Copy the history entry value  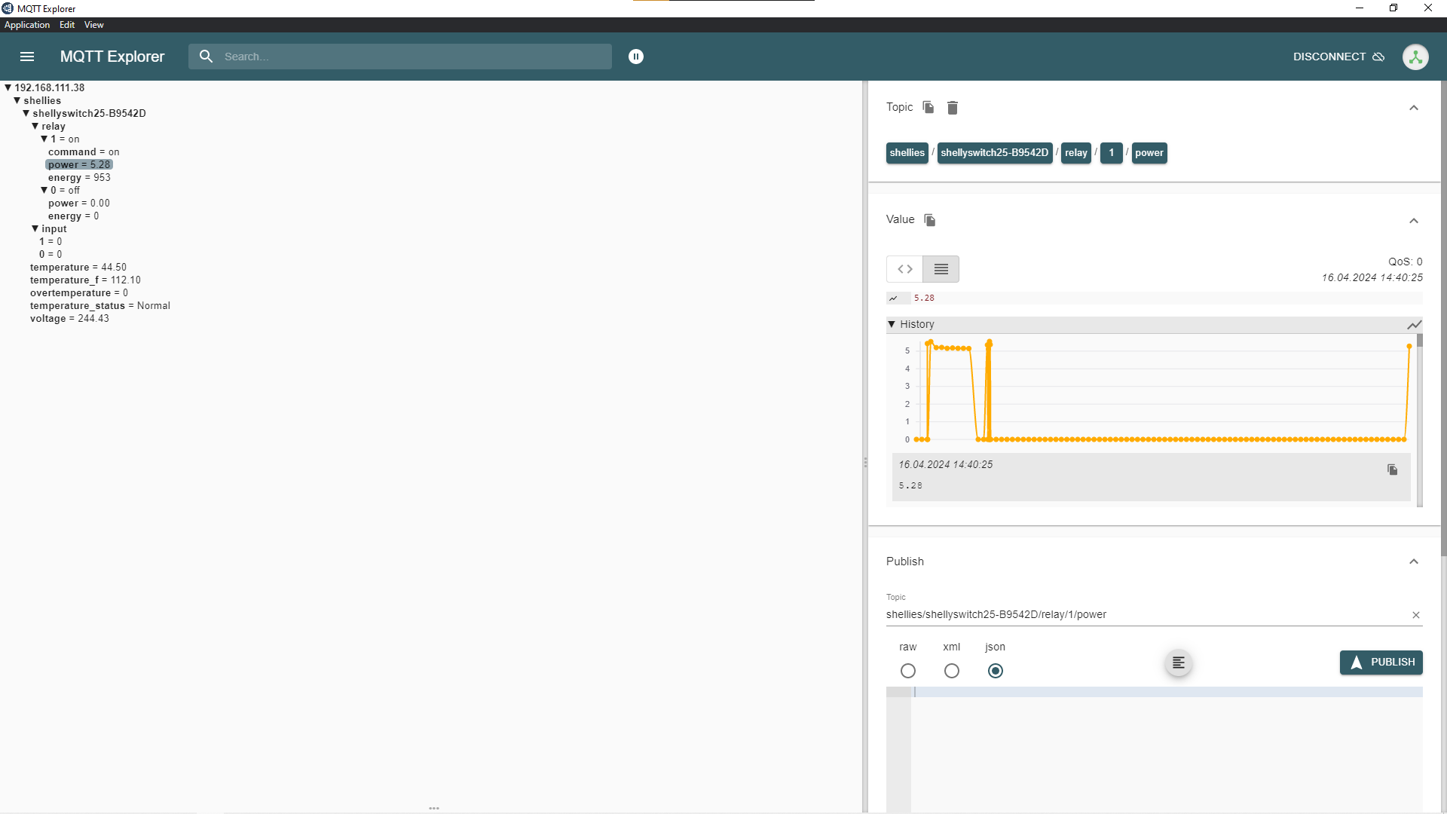click(1392, 470)
